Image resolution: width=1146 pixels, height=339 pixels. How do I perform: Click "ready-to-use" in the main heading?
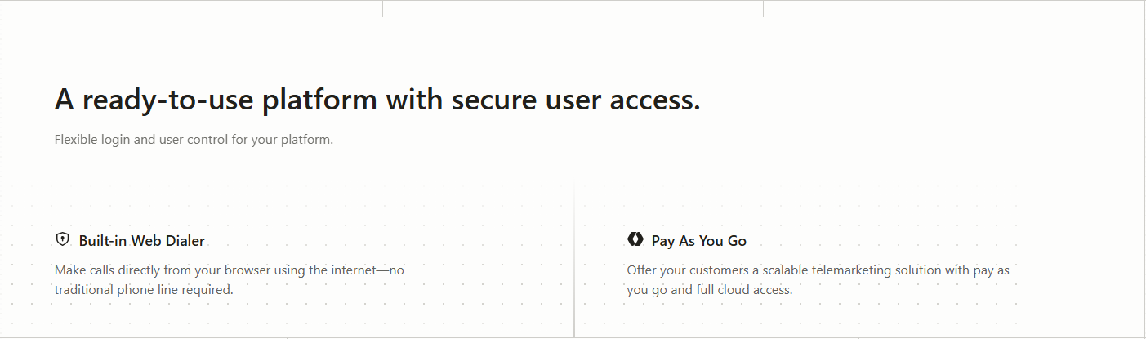(x=167, y=100)
